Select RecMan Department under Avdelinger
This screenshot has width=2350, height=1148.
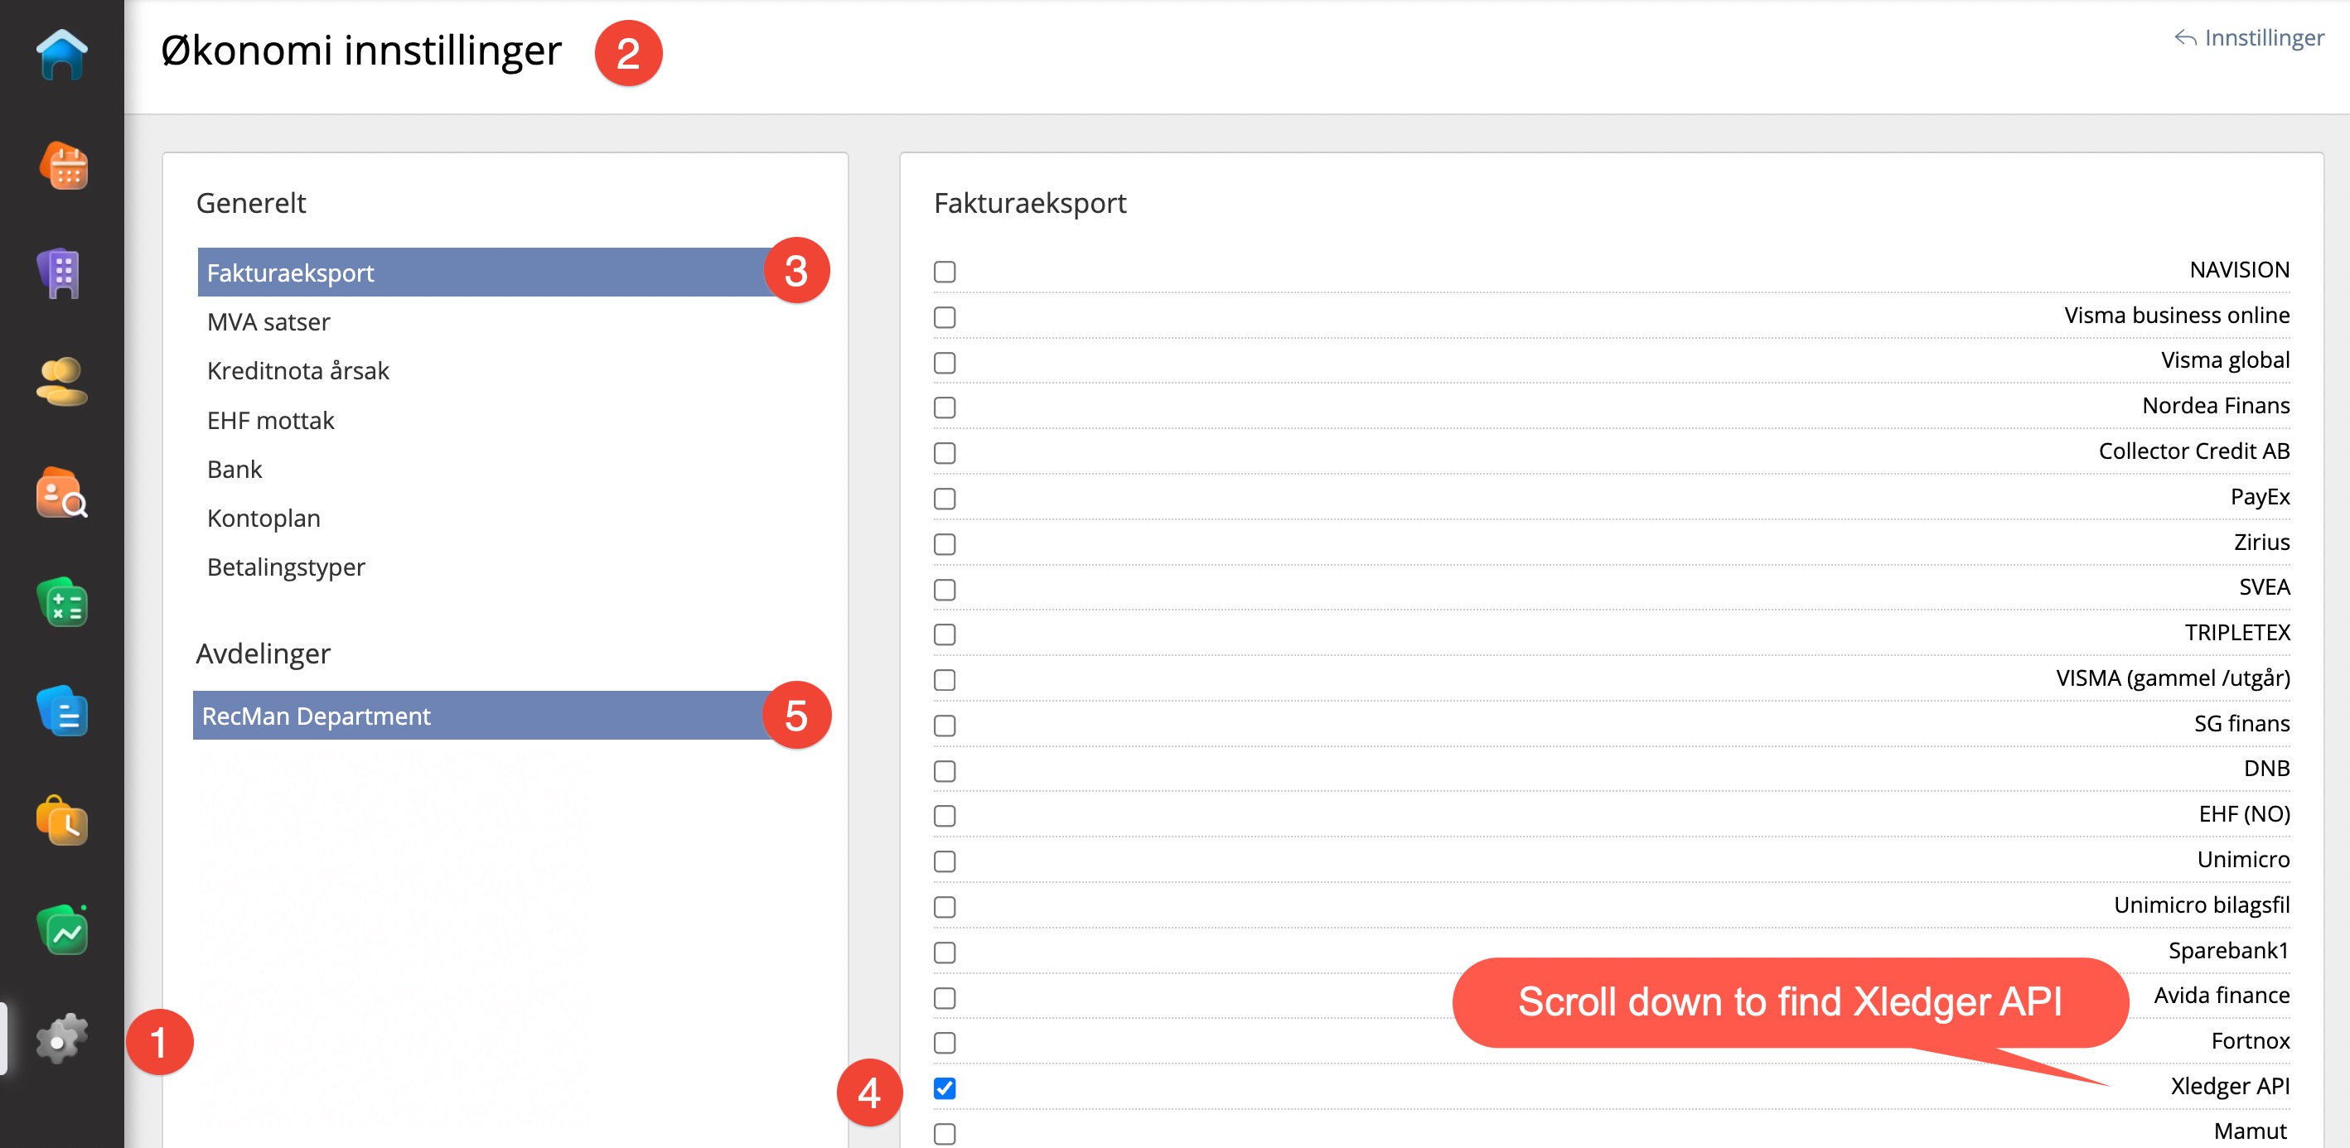point(316,716)
